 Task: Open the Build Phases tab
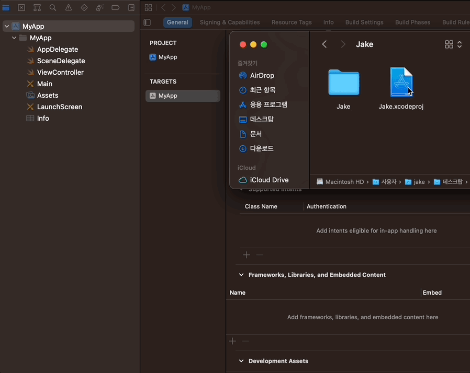tap(412, 22)
